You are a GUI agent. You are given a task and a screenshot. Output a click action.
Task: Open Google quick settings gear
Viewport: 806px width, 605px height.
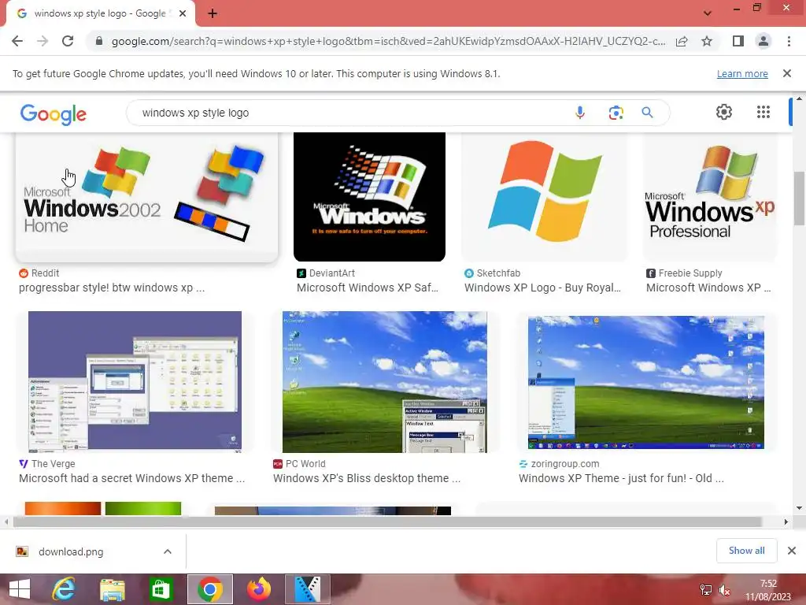(x=724, y=112)
